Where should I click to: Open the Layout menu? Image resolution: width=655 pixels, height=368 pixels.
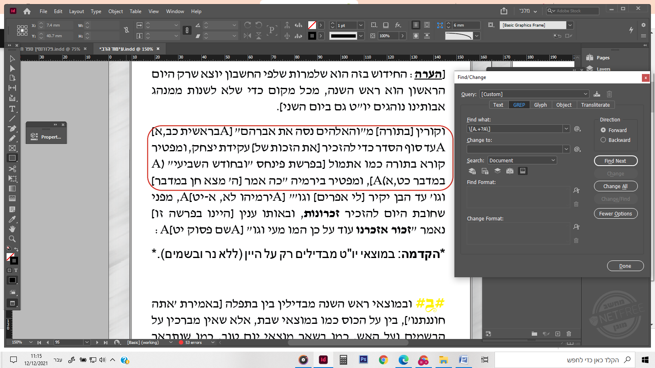tap(77, 11)
